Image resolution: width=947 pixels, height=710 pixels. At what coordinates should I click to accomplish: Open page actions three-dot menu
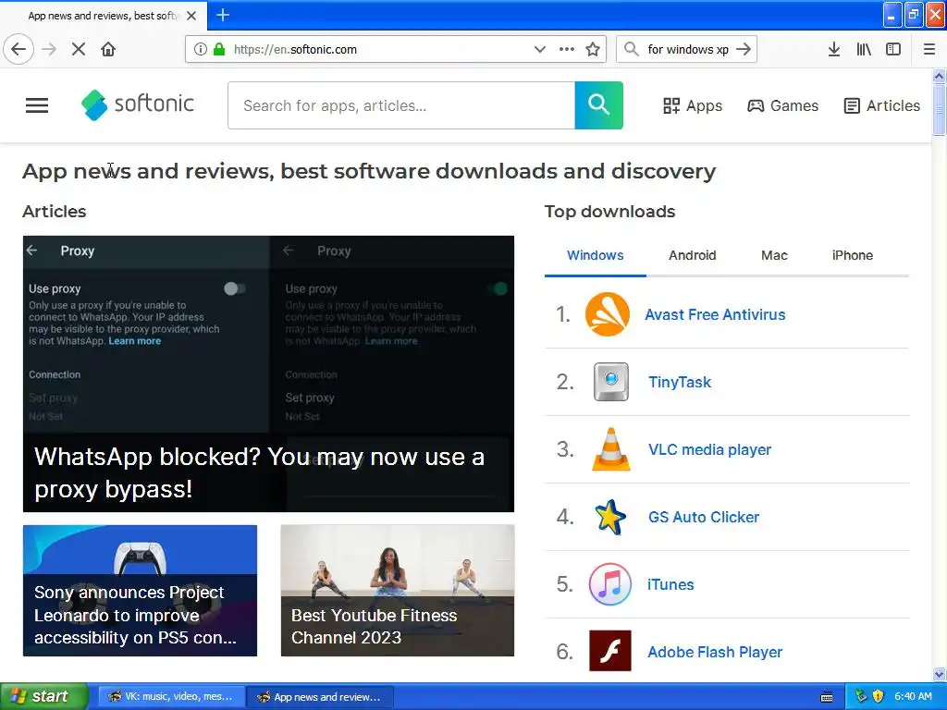point(567,49)
